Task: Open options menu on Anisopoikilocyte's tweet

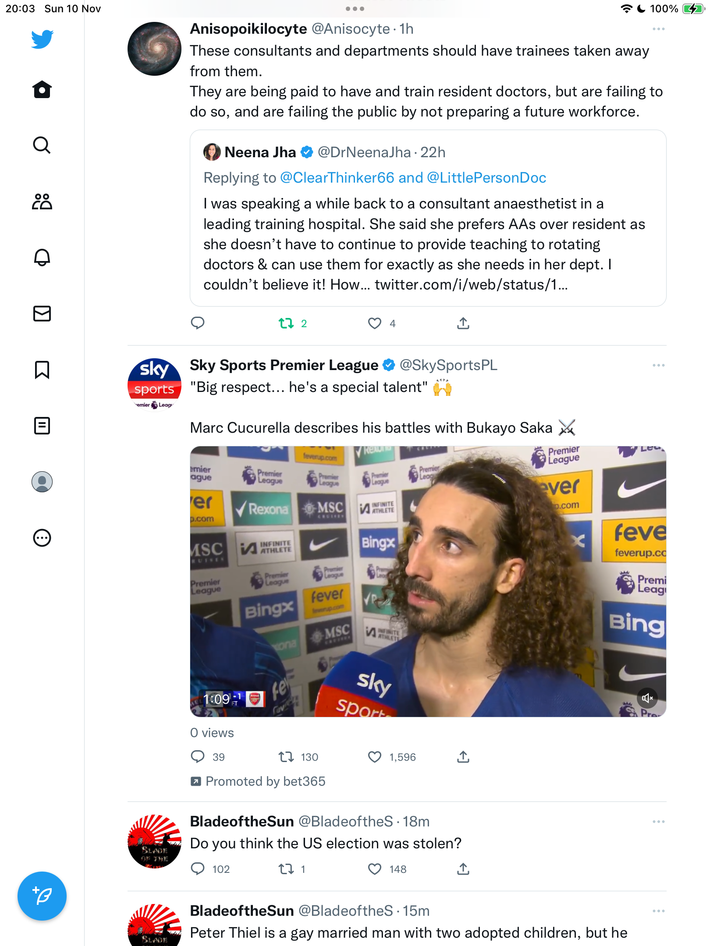Action: coord(659,29)
